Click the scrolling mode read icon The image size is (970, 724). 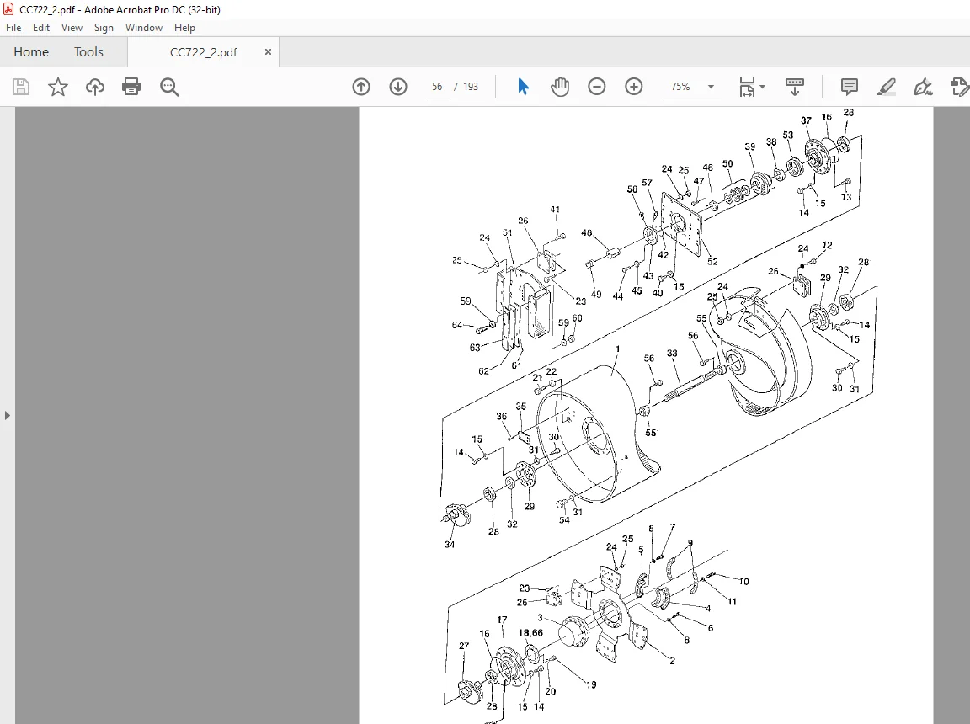[794, 87]
